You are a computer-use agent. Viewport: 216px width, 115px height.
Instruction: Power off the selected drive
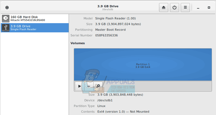coord(174,7)
